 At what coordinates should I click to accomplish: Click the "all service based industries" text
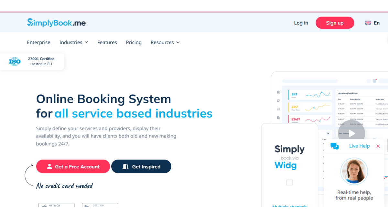(x=133, y=113)
